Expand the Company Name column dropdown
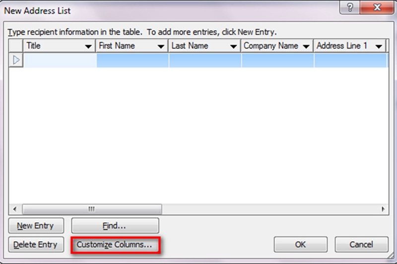The image size is (397, 264). (x=306, y=46)
